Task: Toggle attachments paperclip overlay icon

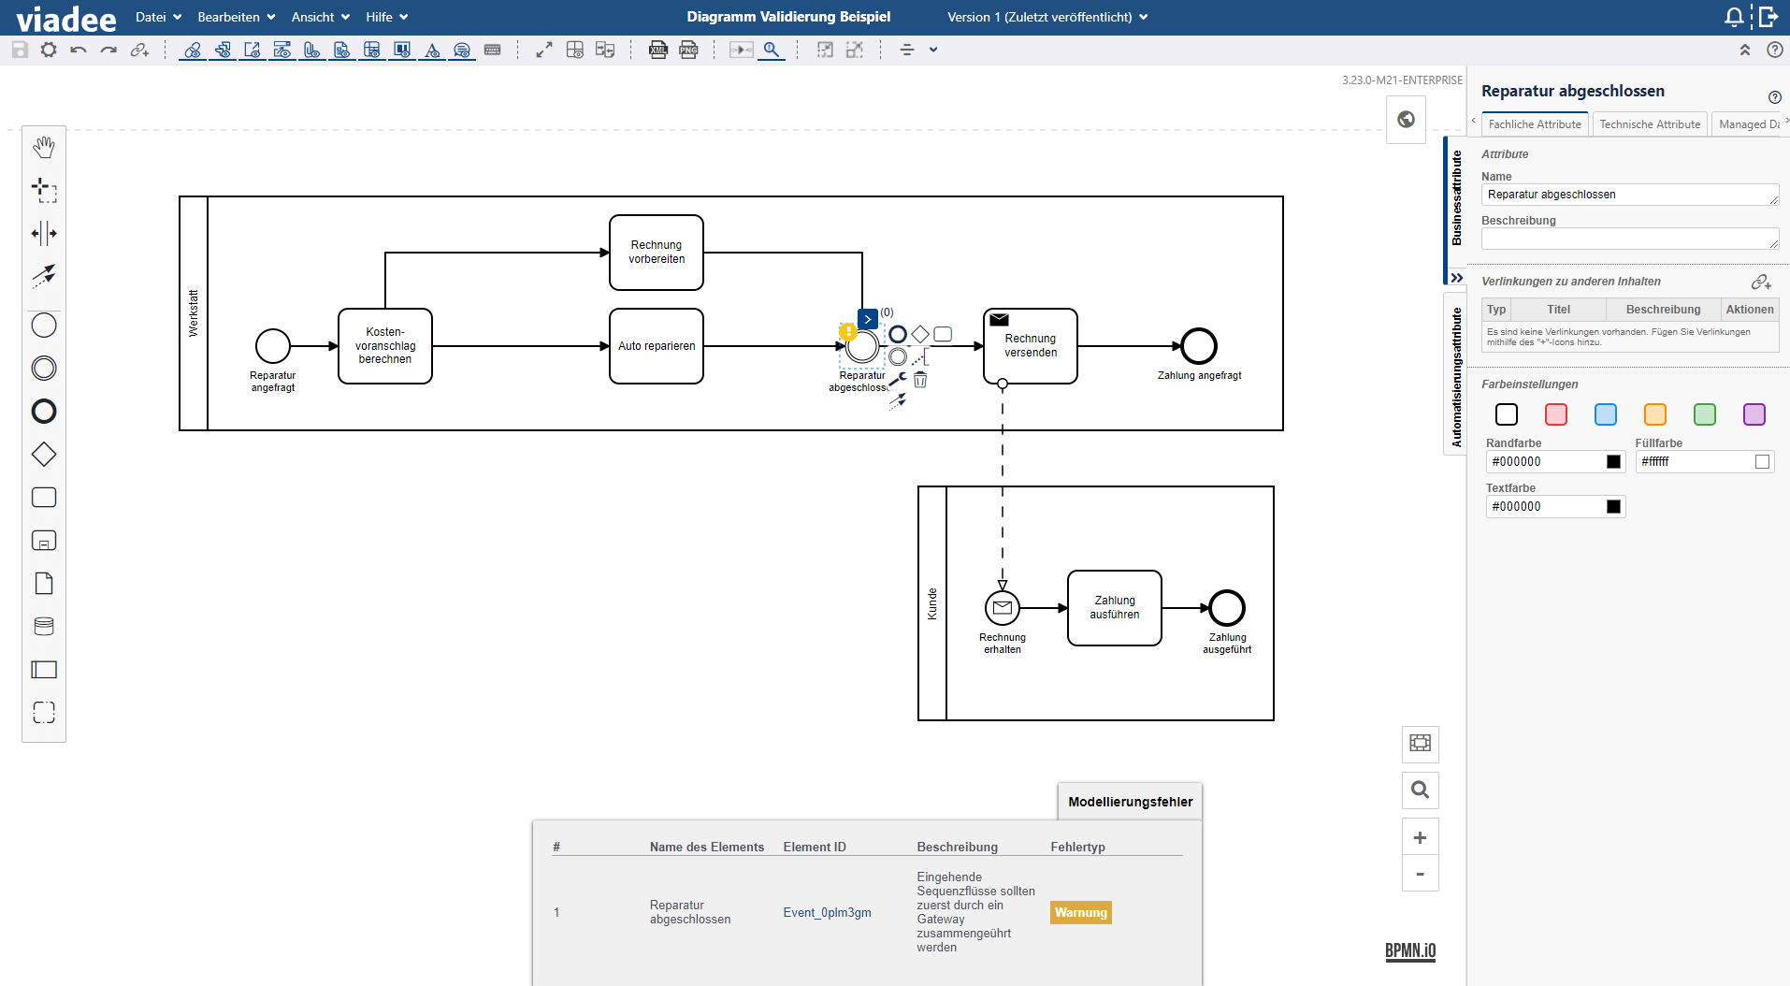Action: (312, 50)
